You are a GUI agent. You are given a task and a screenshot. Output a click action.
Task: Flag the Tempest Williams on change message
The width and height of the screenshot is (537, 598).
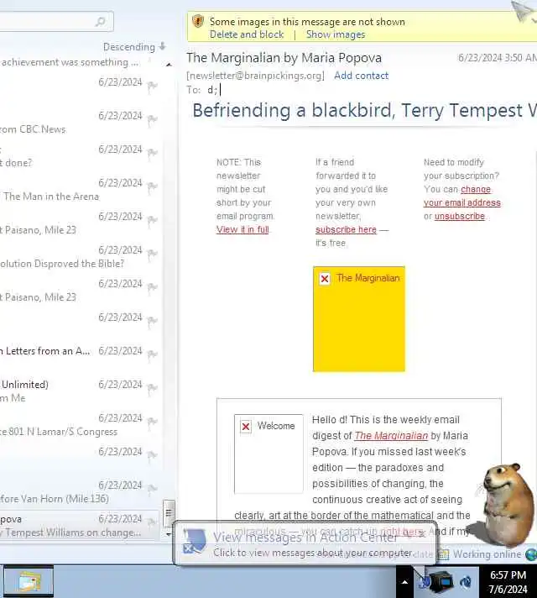152,523
